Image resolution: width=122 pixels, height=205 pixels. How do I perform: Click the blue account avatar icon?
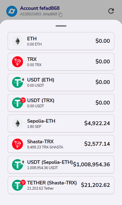click(x=12, y=11)
